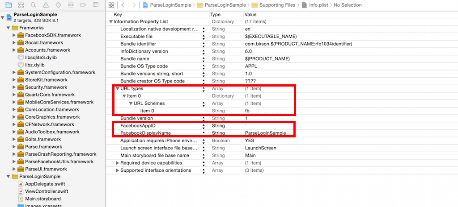Open the Issue navigator warning icon
Screen dimensions: 458x207
(46, 5)
